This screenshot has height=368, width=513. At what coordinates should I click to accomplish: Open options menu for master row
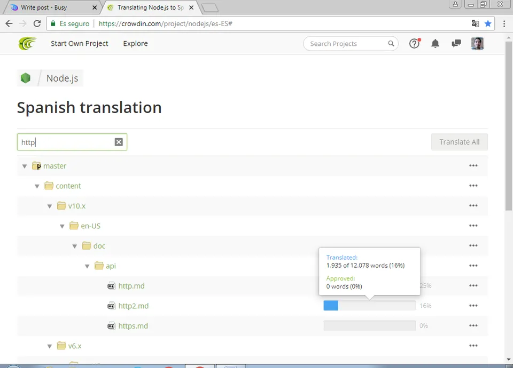[473, 165]
